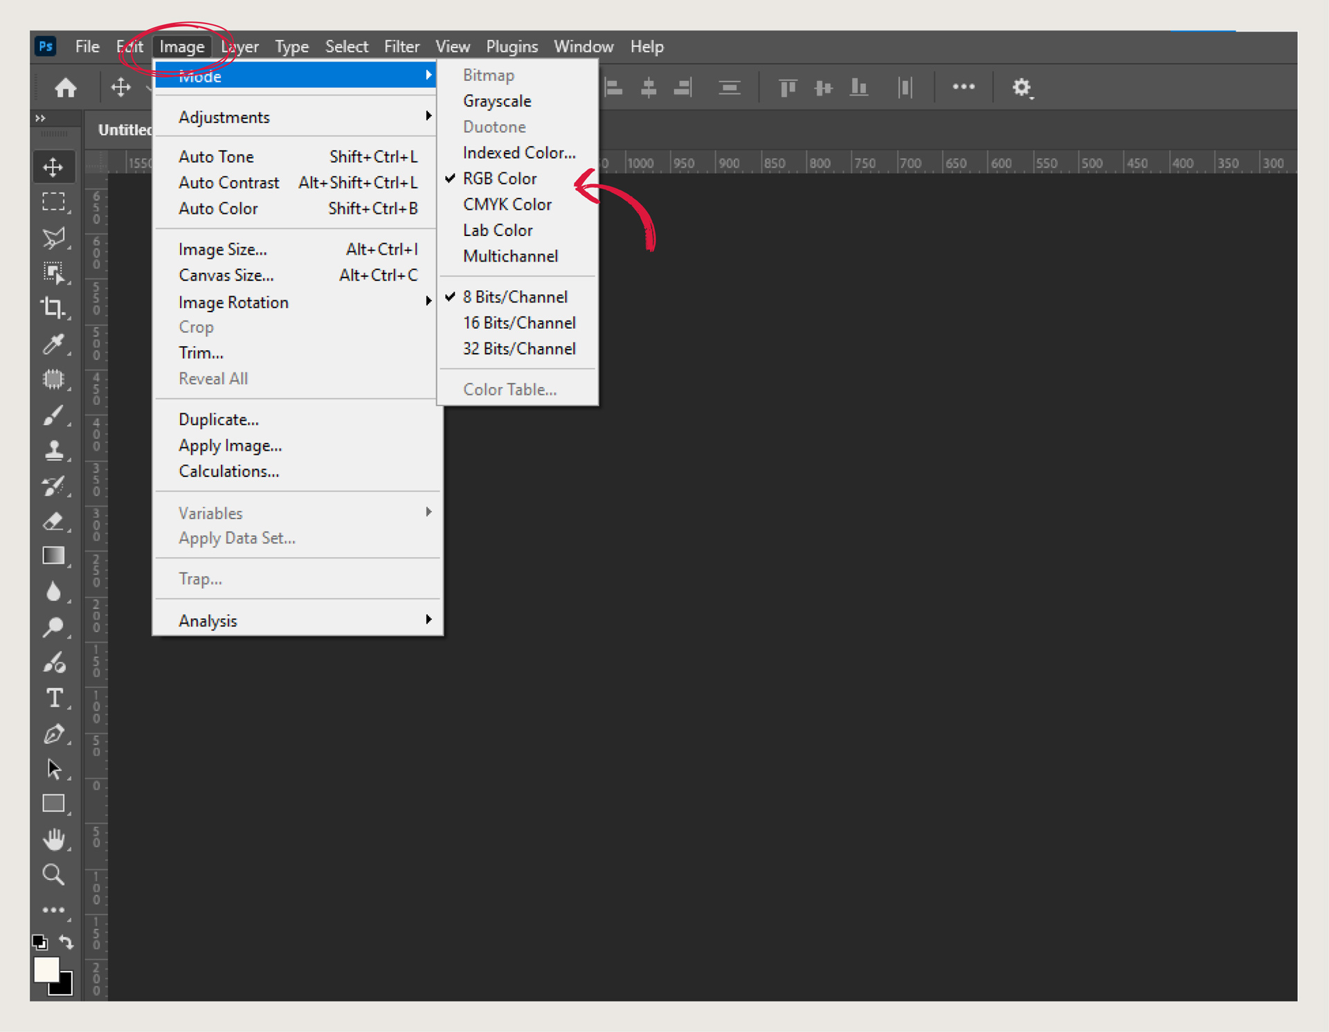Screen dimensions: 1329x1032
Task: Select the Object Selection tool
Action: coord(53,273)
